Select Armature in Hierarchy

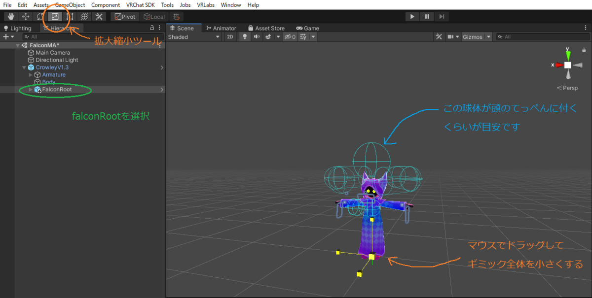54,75
